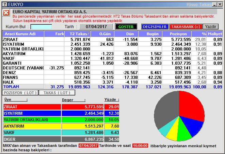Click the red 16:00:00 time label

tap(140, 146)
